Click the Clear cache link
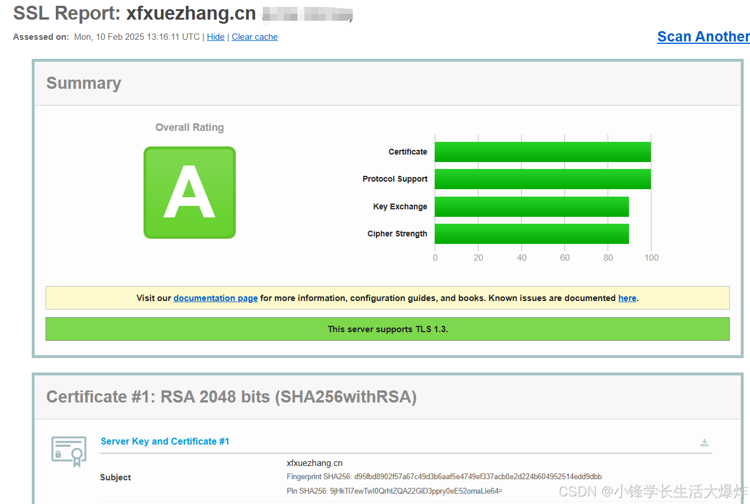750x504 pixels. 255,37
